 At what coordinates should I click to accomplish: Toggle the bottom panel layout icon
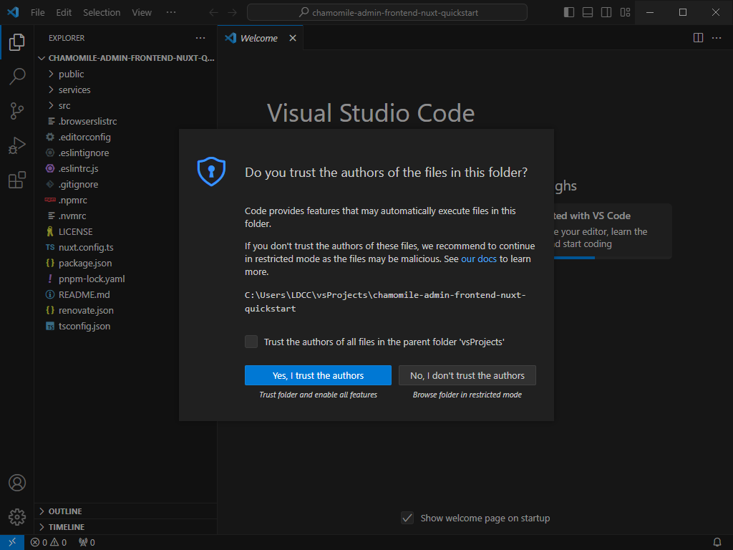pos(588,13)
